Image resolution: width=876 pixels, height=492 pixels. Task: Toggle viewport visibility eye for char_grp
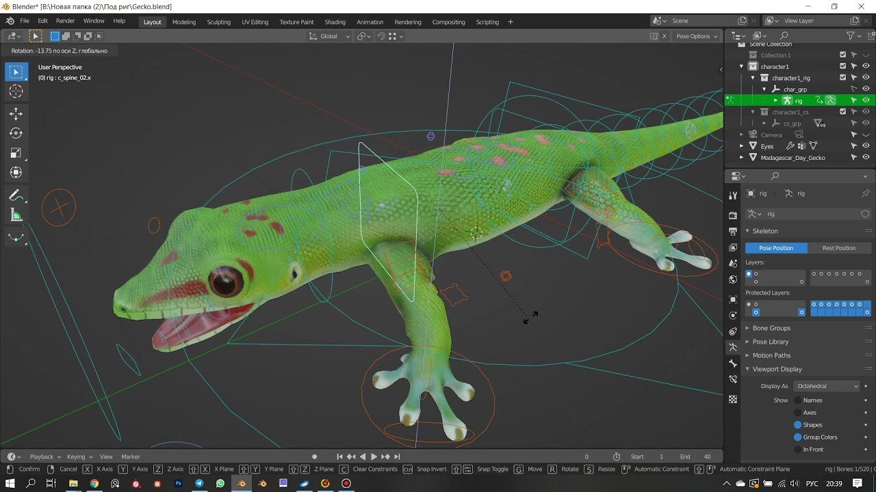click(866, 89)
